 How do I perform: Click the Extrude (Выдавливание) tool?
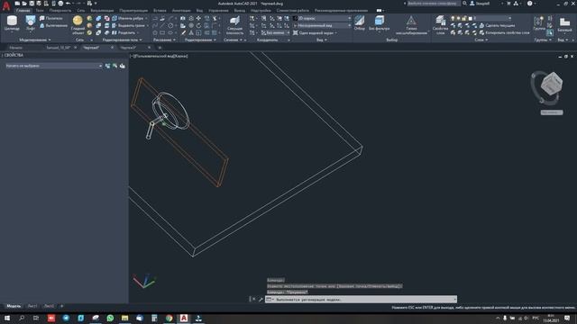pos(53,25)
